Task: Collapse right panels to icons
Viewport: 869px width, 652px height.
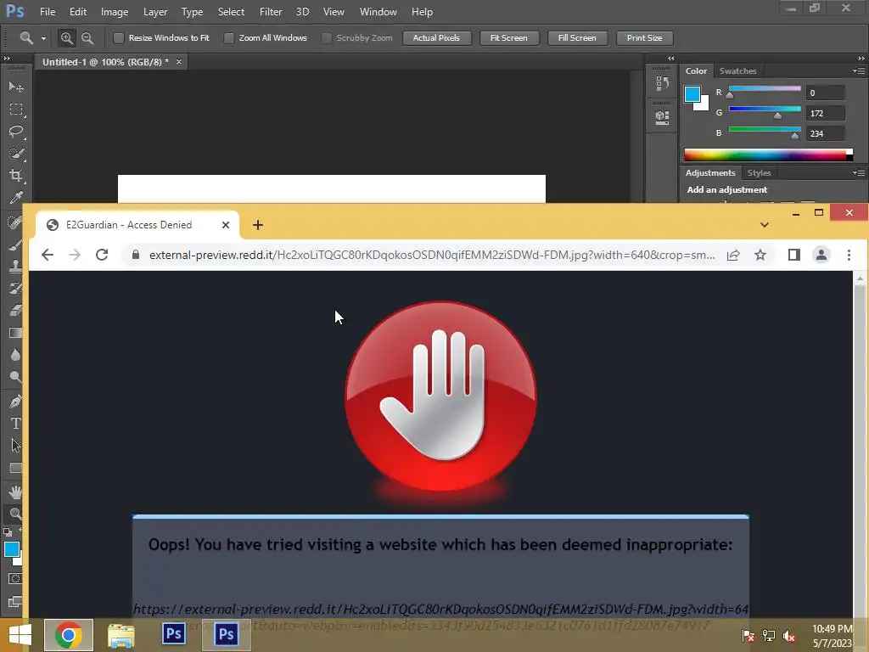Action: click(861, 59)
